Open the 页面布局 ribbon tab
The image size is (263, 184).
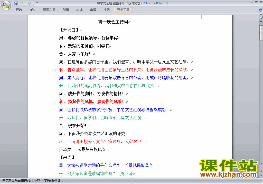point(49,10)
